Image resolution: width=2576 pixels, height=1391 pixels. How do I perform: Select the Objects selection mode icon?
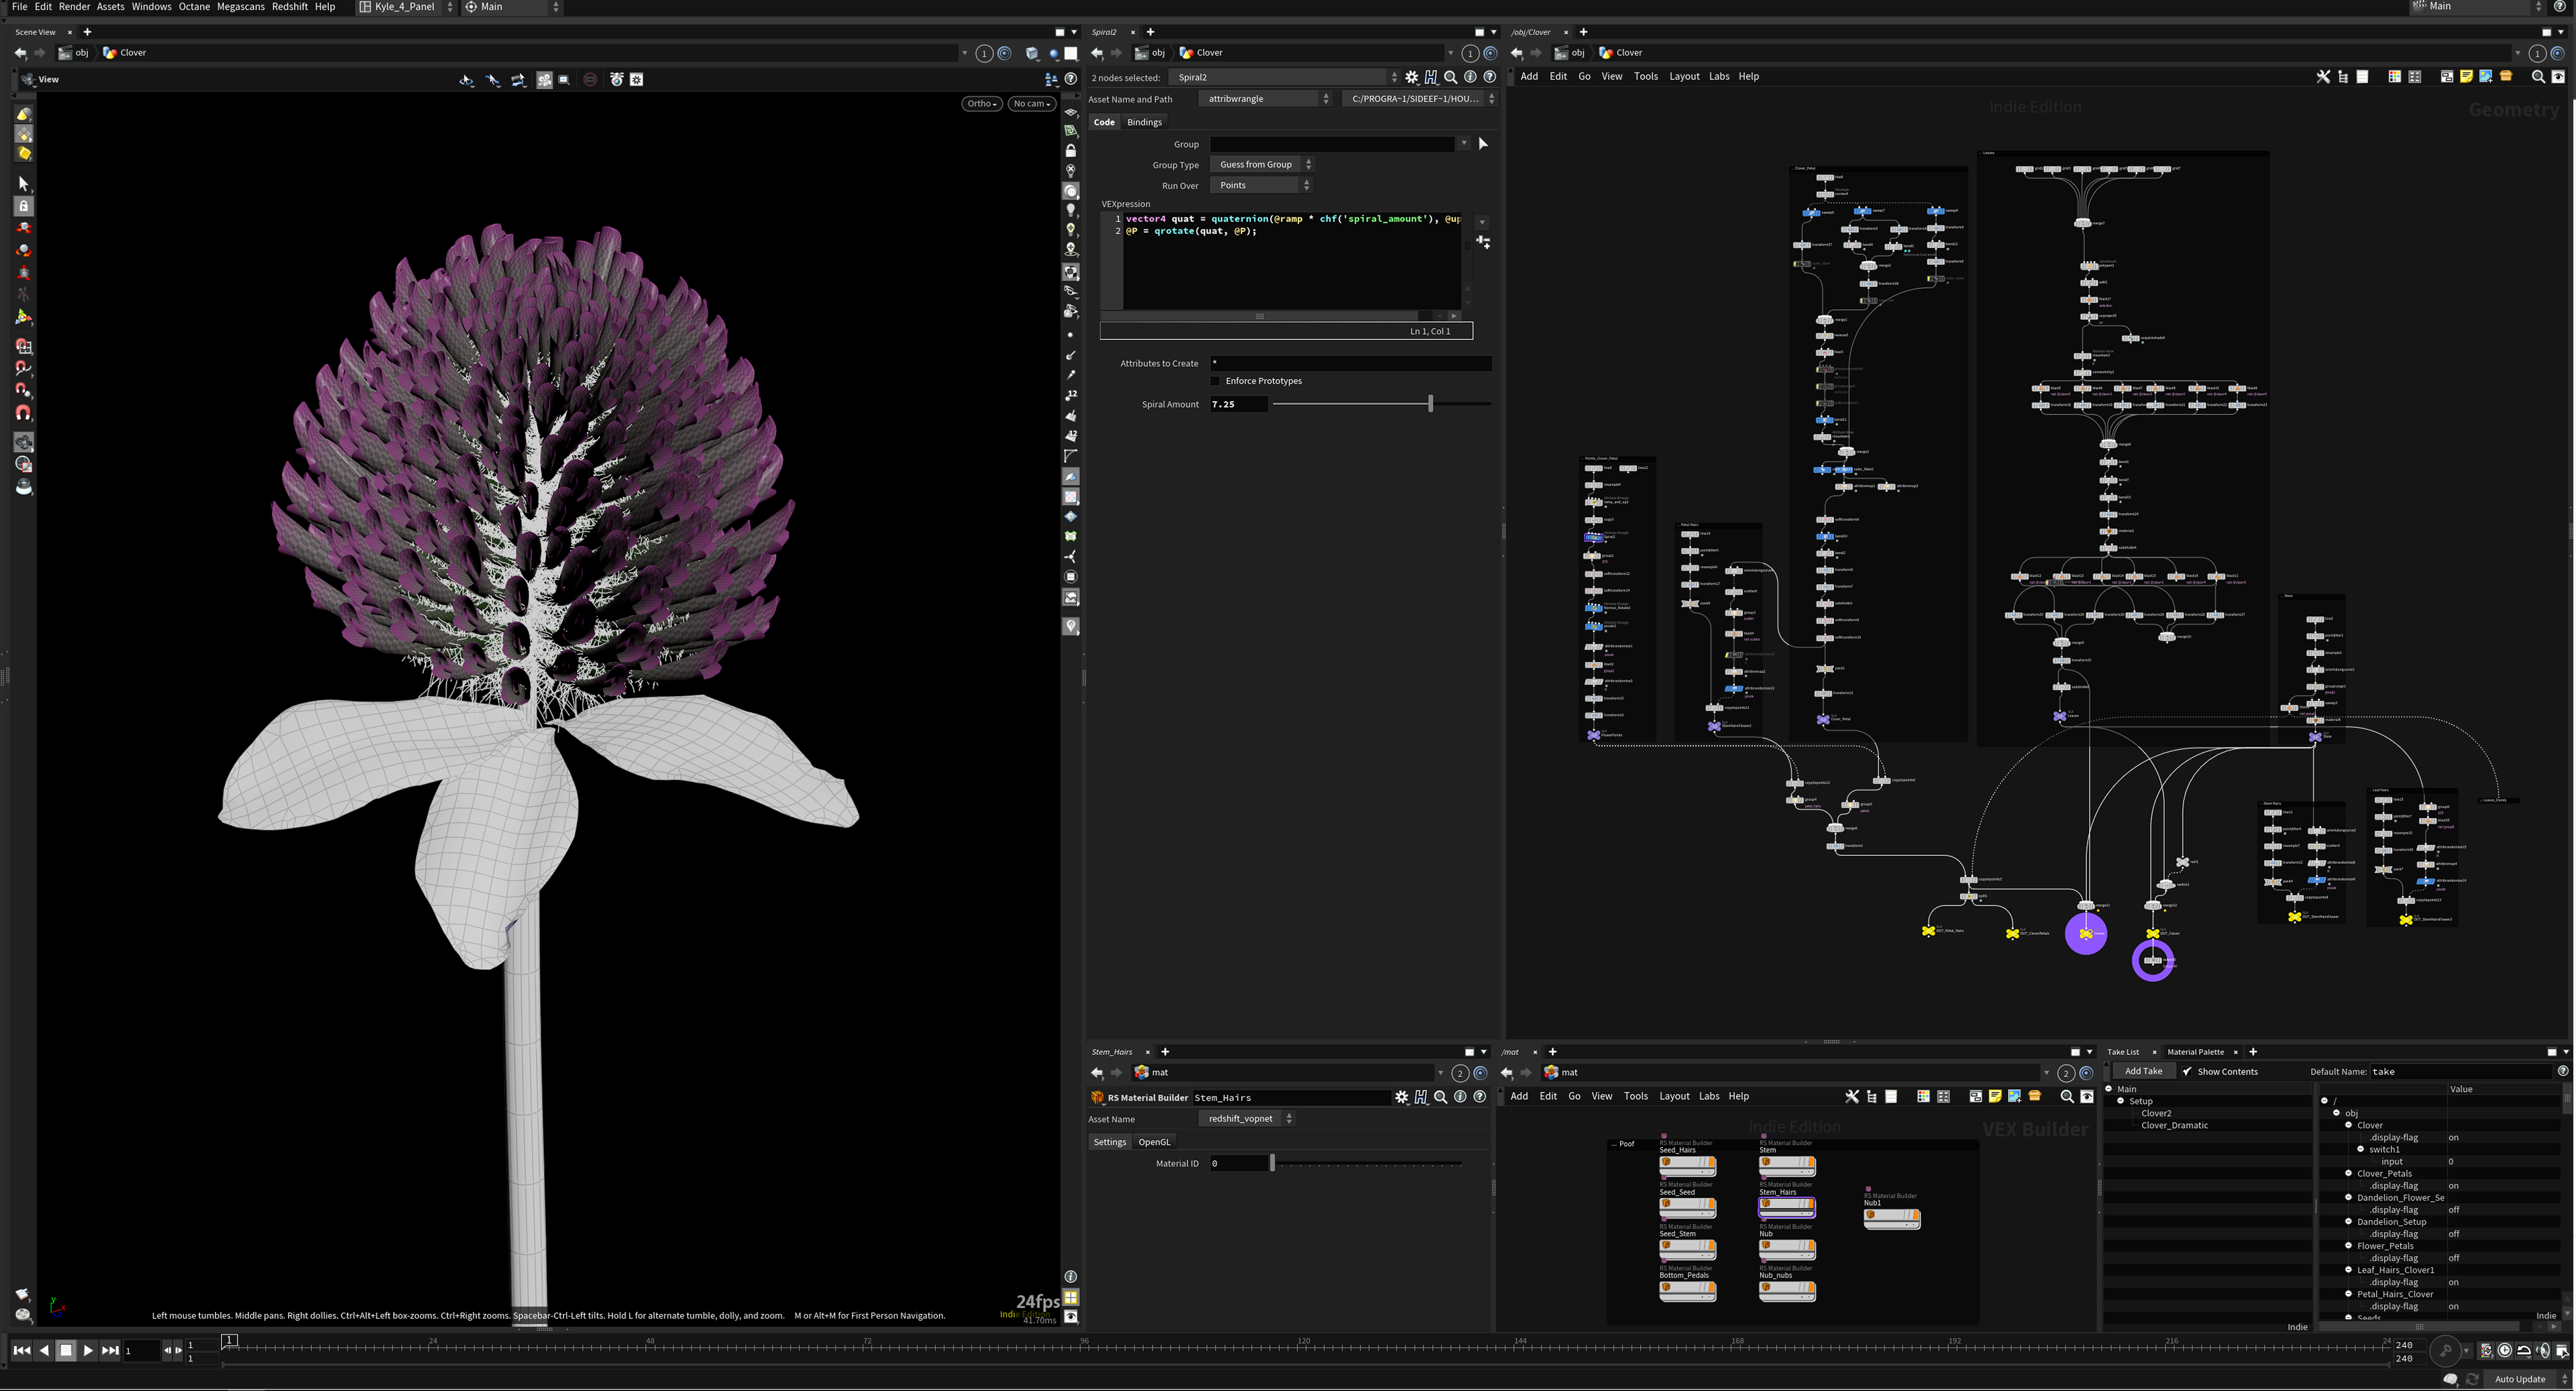[24, 114]
